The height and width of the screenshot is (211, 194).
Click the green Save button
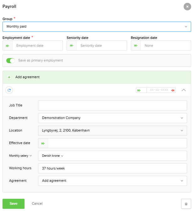pyautogui.click(x=14, y=203)
